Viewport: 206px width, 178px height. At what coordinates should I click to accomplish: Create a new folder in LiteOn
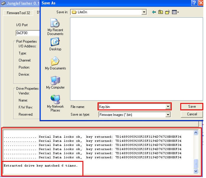click(167, 12)
